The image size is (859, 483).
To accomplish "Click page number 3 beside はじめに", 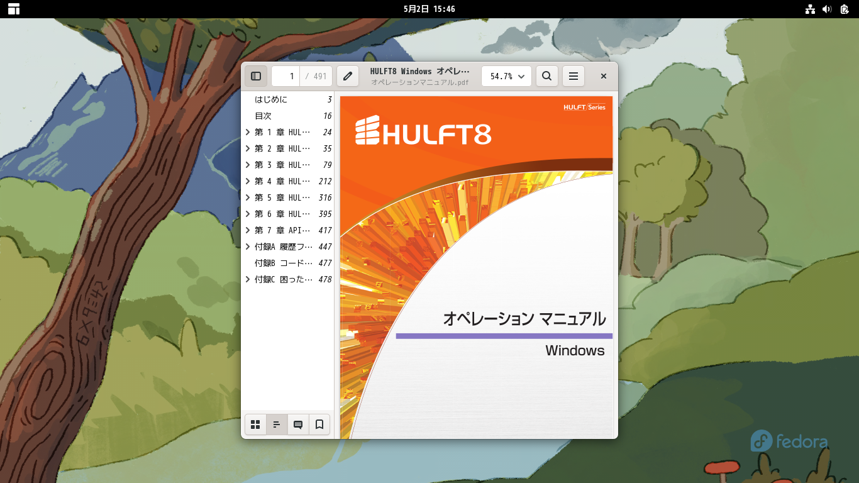I will point(330,99).
